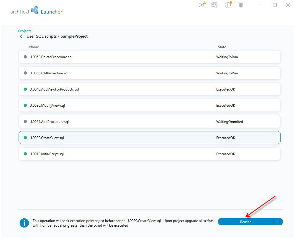Click the gray status dot of U.0050.EditProvedure.sql
295x239 pixels.
point(25,73)
